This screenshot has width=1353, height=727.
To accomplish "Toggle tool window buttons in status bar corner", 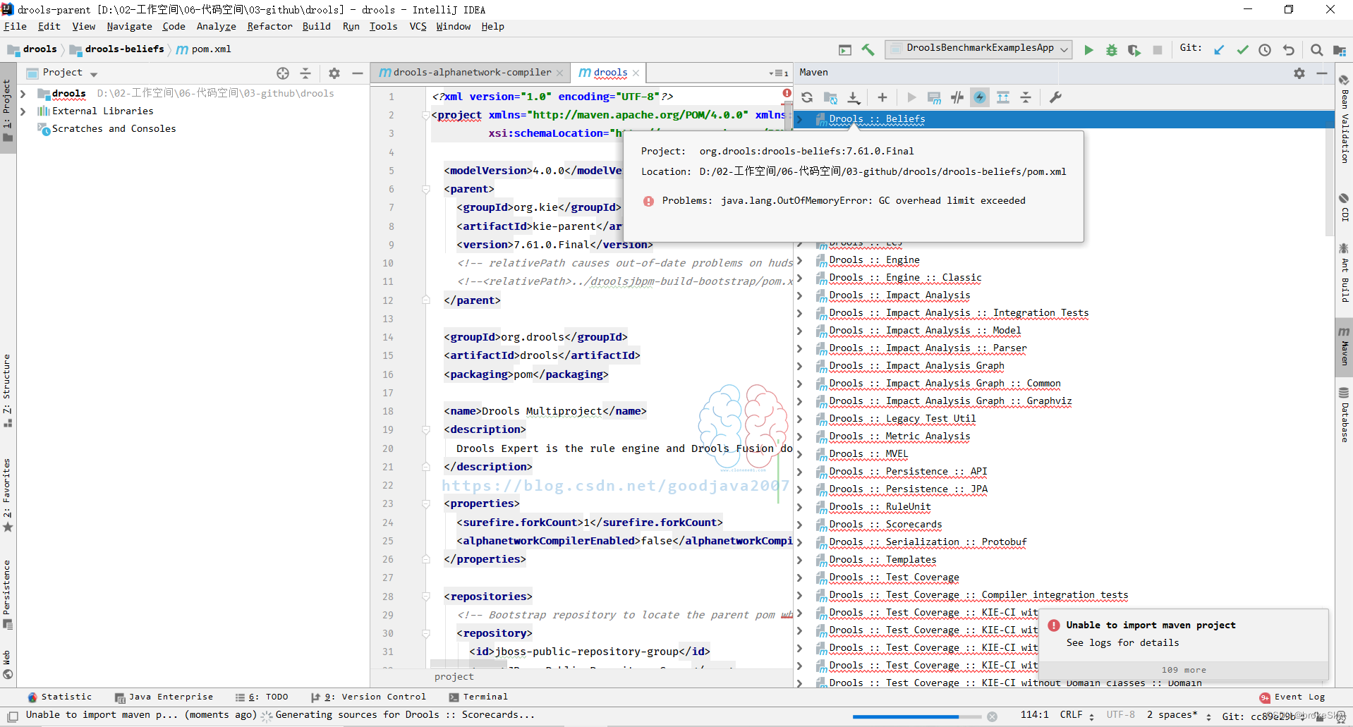I will pyautogui.click(x=13, y=716).
